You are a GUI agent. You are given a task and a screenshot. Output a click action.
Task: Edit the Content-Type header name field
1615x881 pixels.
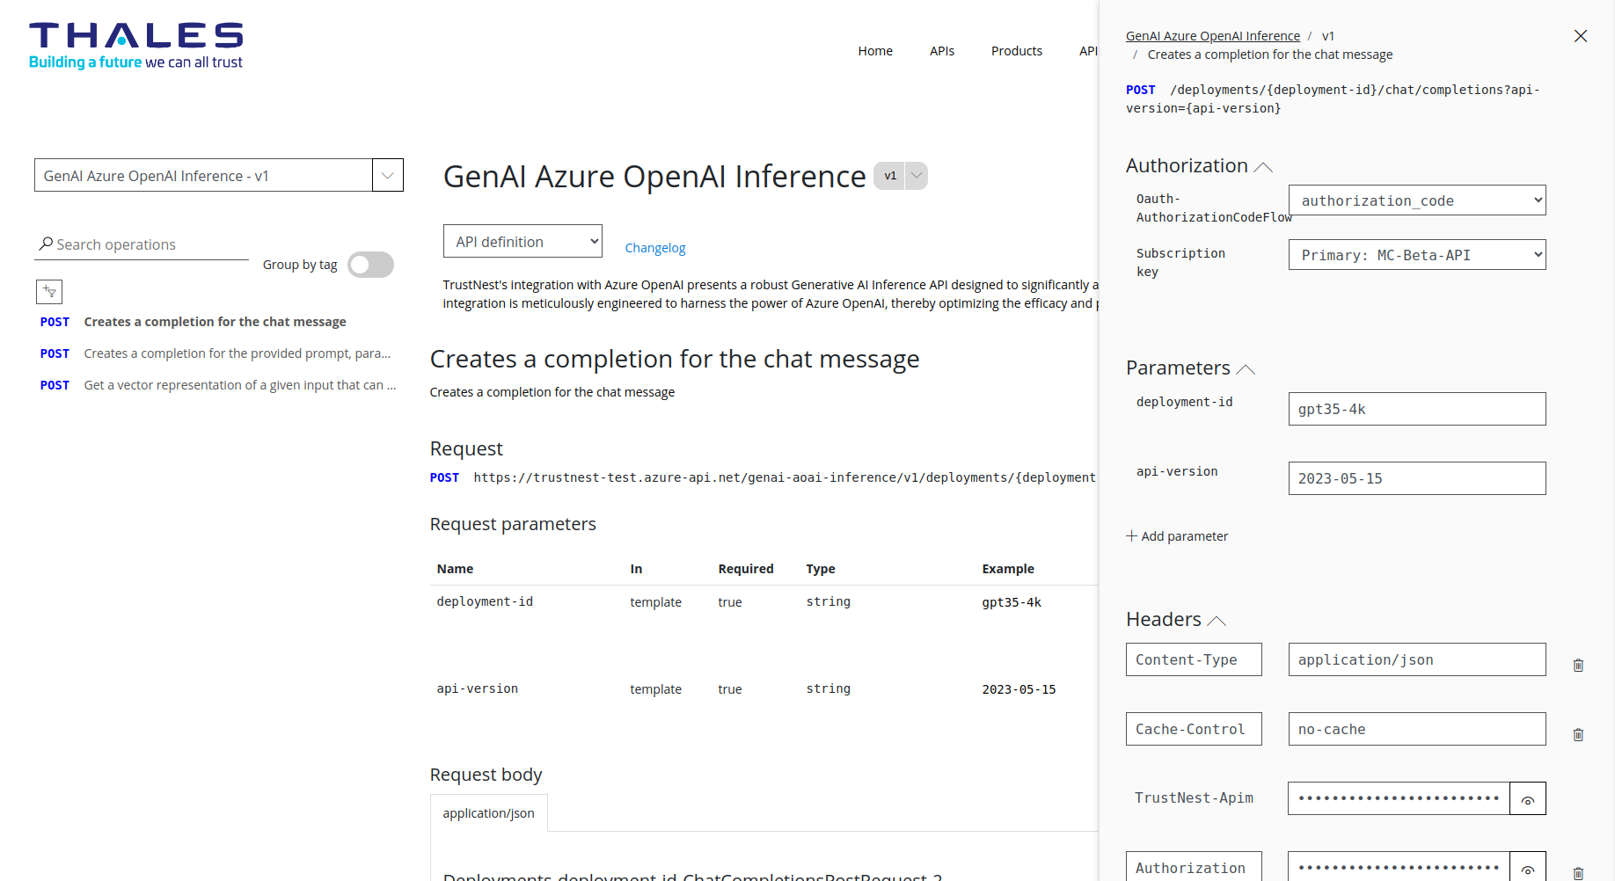click(1194, 659)
